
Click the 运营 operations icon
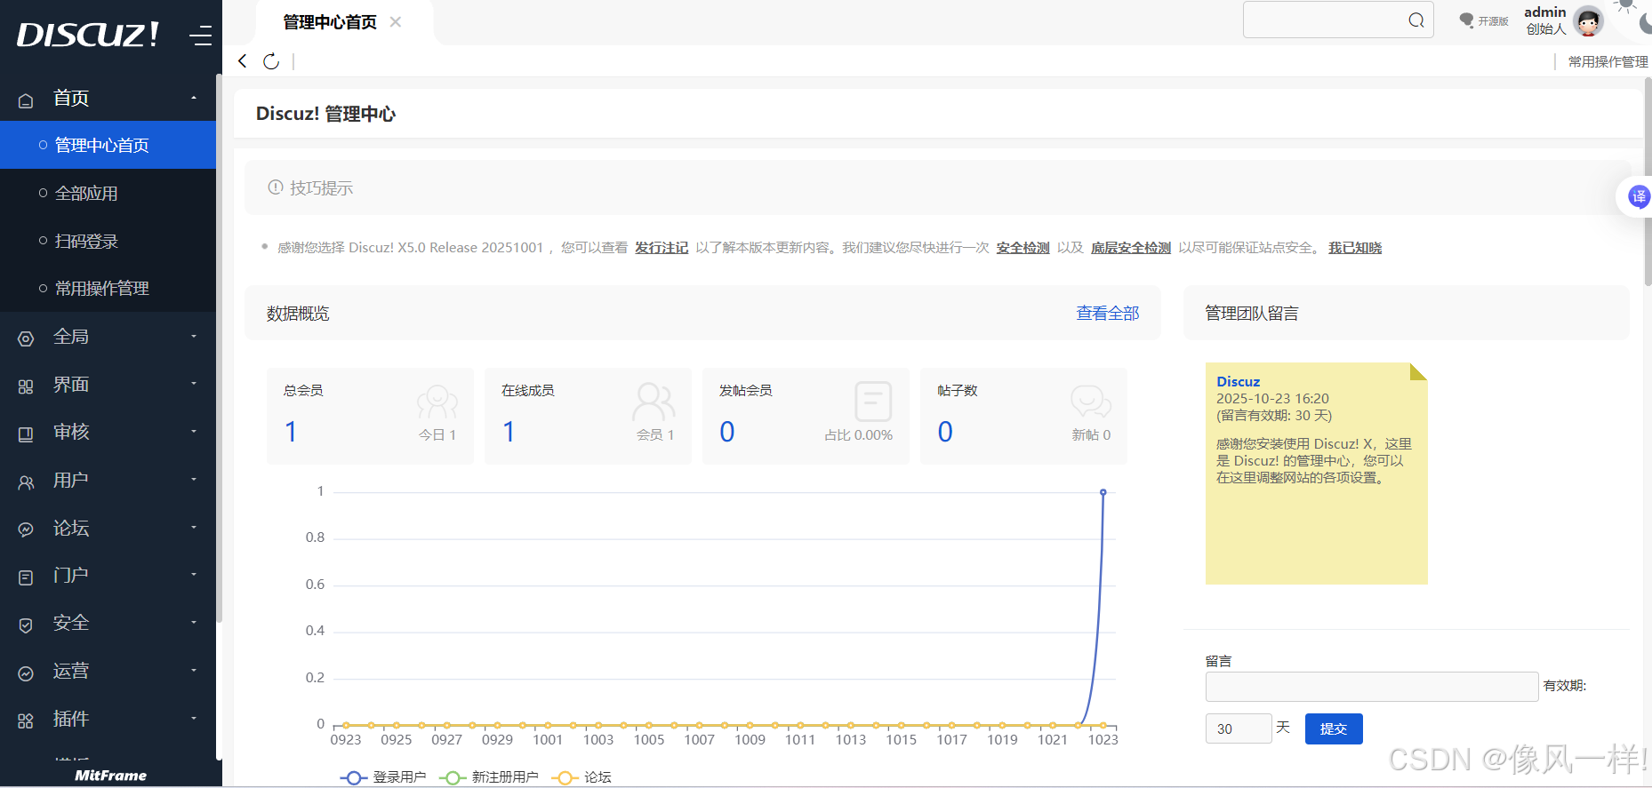pyautogui.click(x=26, y=673)
